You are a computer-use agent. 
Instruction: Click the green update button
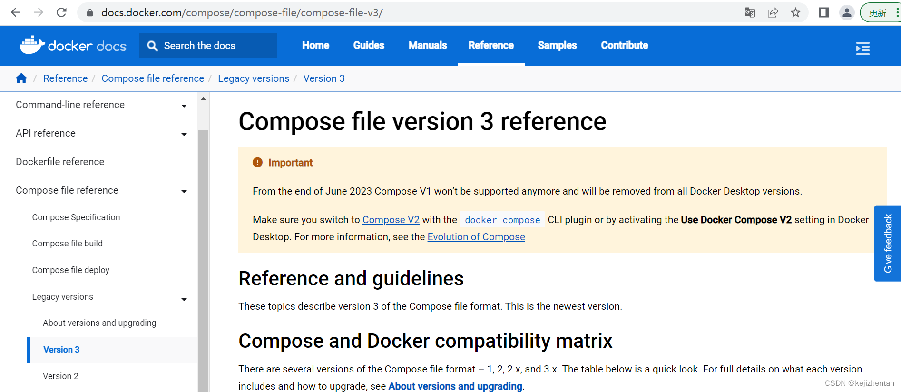(x=880, y=13)
